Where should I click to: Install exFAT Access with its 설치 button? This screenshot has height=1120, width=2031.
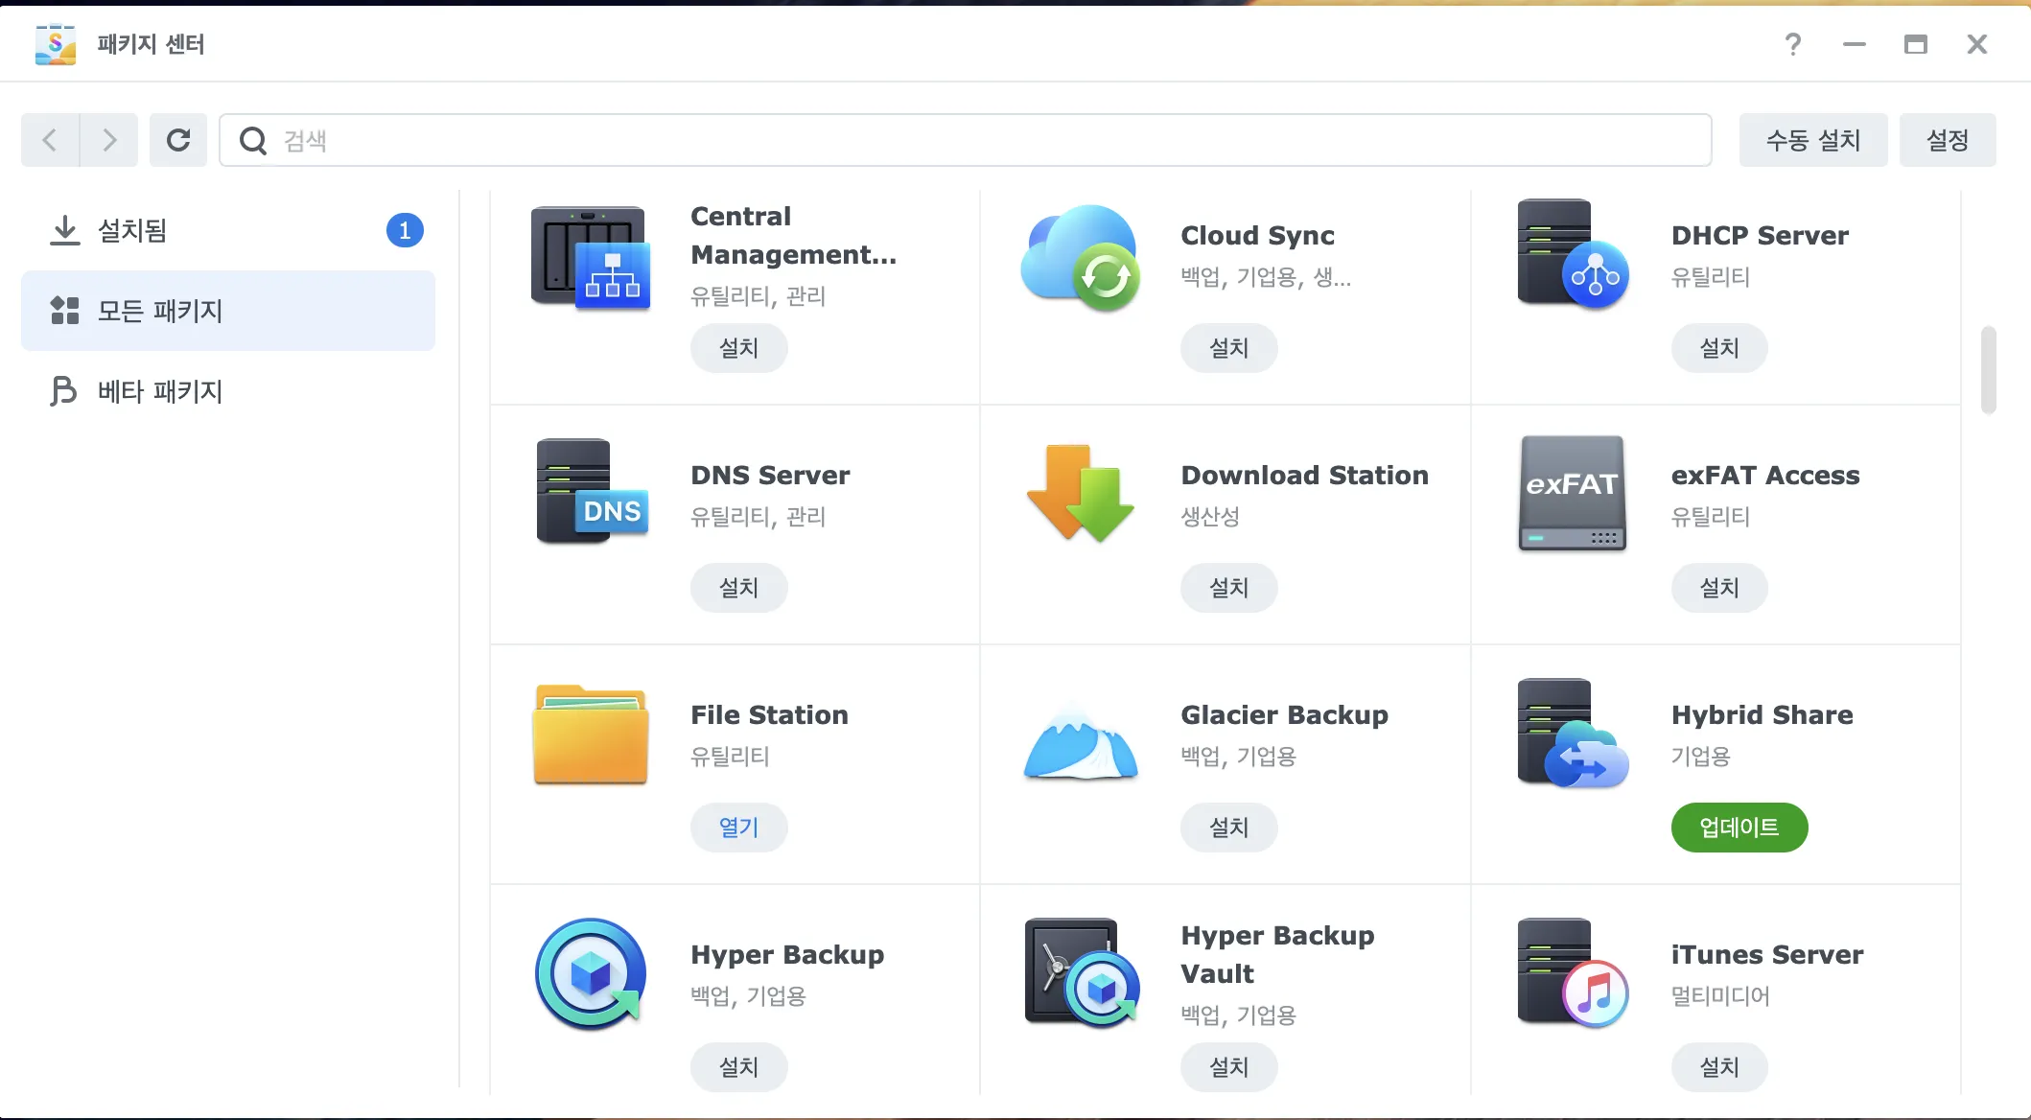[1719, 588]
